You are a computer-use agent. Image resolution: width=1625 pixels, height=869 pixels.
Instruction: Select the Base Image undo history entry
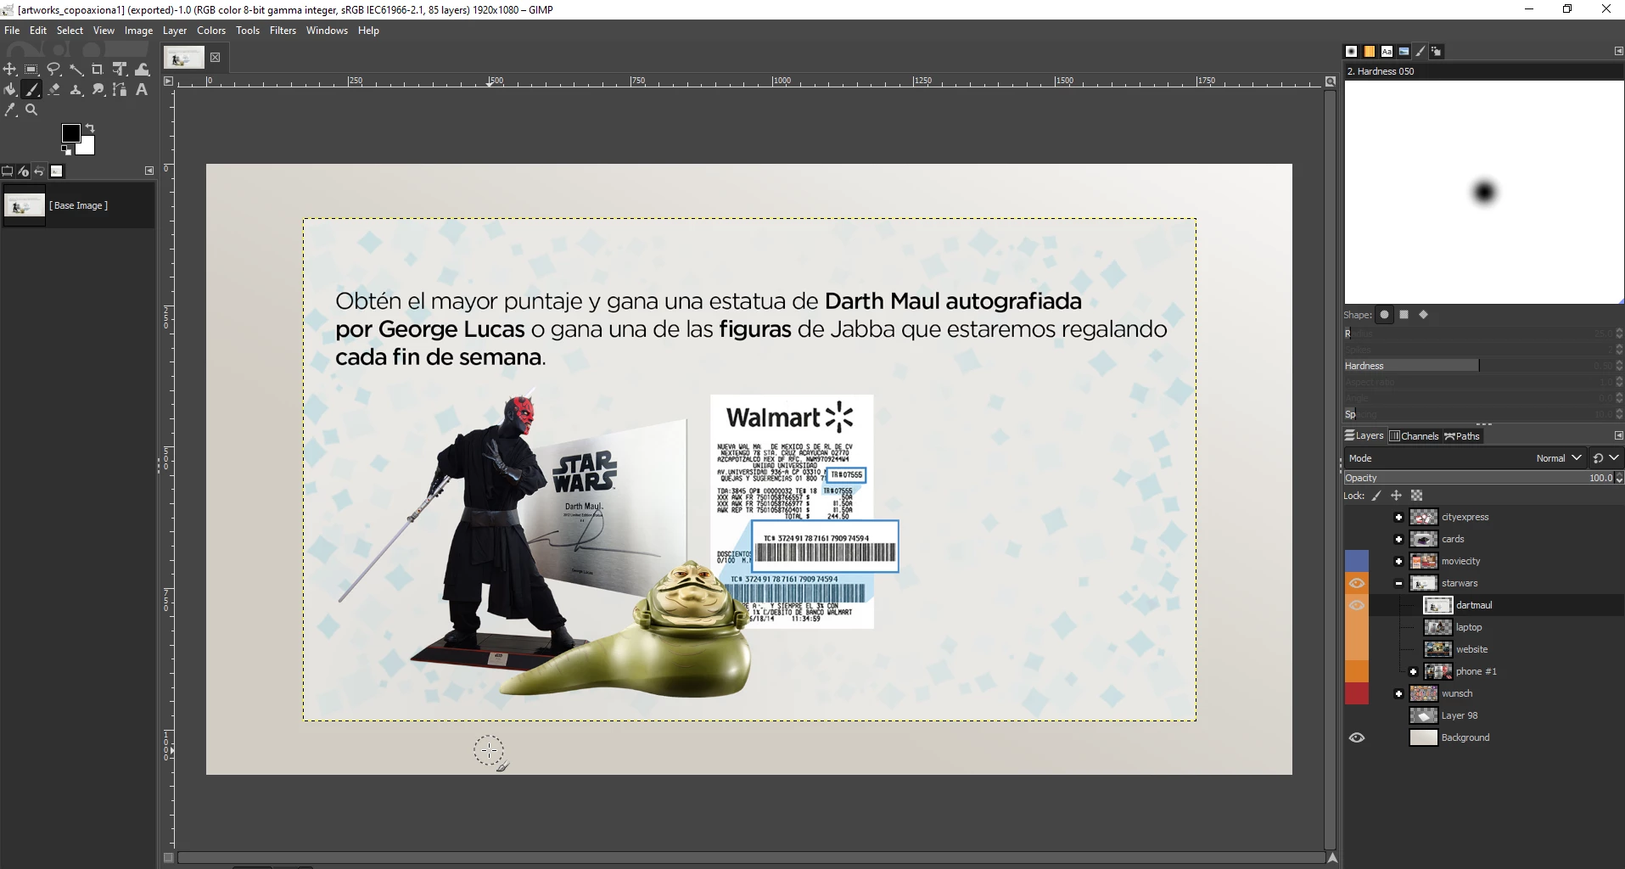[x=78, y=205]
